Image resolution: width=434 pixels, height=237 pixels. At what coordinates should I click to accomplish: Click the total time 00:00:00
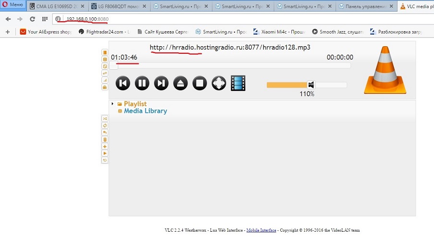tap(340, 57)
